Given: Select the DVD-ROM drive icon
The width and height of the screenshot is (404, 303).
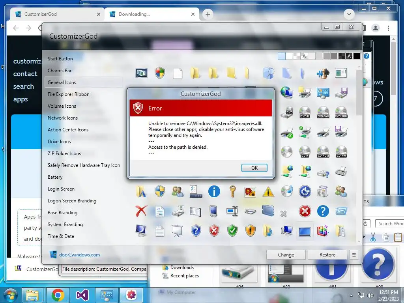Looking at the screenshot, I should coord(341,112).
